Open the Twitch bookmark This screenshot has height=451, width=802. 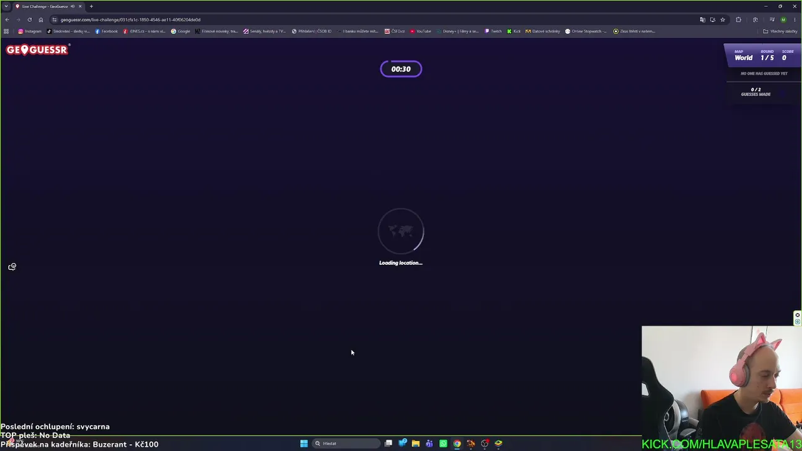[x=493, y=31]
